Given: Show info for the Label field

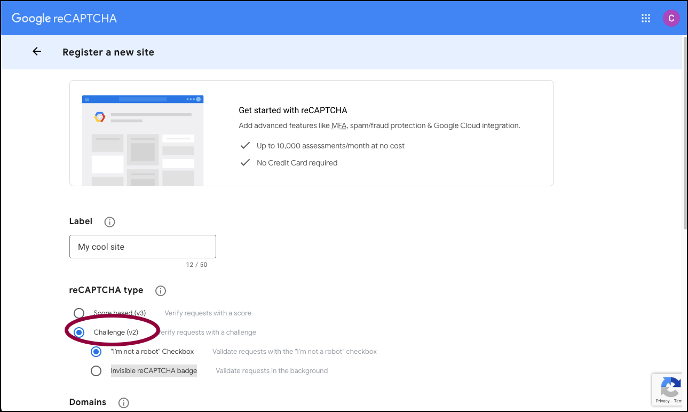Looking at the screenshot, I should pos(109,222).
